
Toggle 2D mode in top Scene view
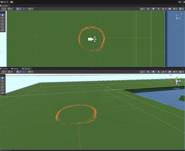tap(148, 9)
